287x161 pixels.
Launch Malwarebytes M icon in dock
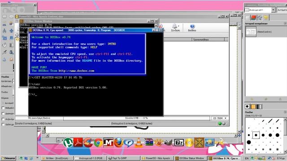(x=109, y=142)
